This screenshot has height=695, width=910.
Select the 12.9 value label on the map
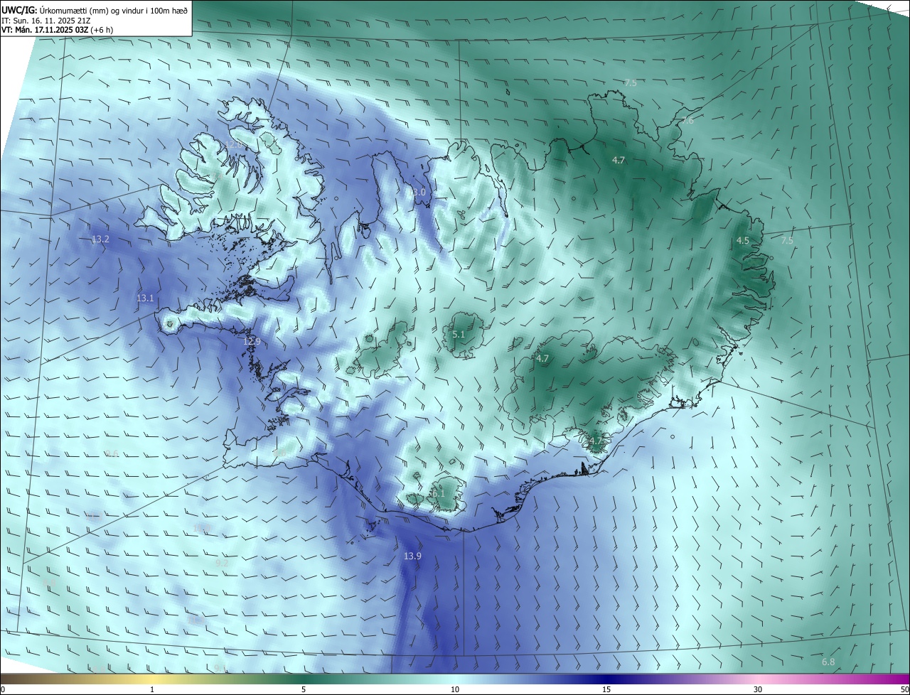pos(252,341)
